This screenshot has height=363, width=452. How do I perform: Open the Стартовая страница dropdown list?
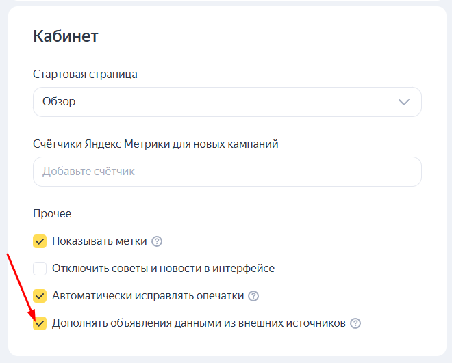click(227, 102)
